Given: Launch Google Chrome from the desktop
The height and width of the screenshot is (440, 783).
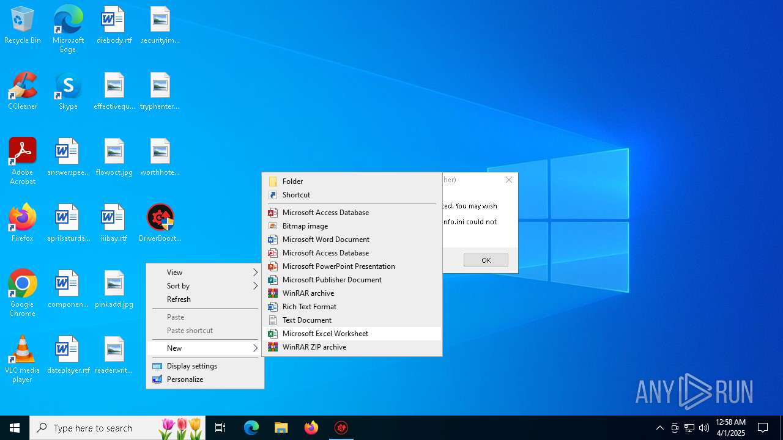Looking at the screenshot, I should point(23,293).
